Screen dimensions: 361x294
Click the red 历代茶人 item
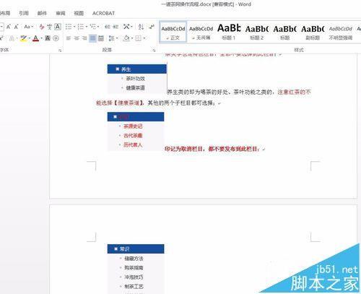[133, 145]
